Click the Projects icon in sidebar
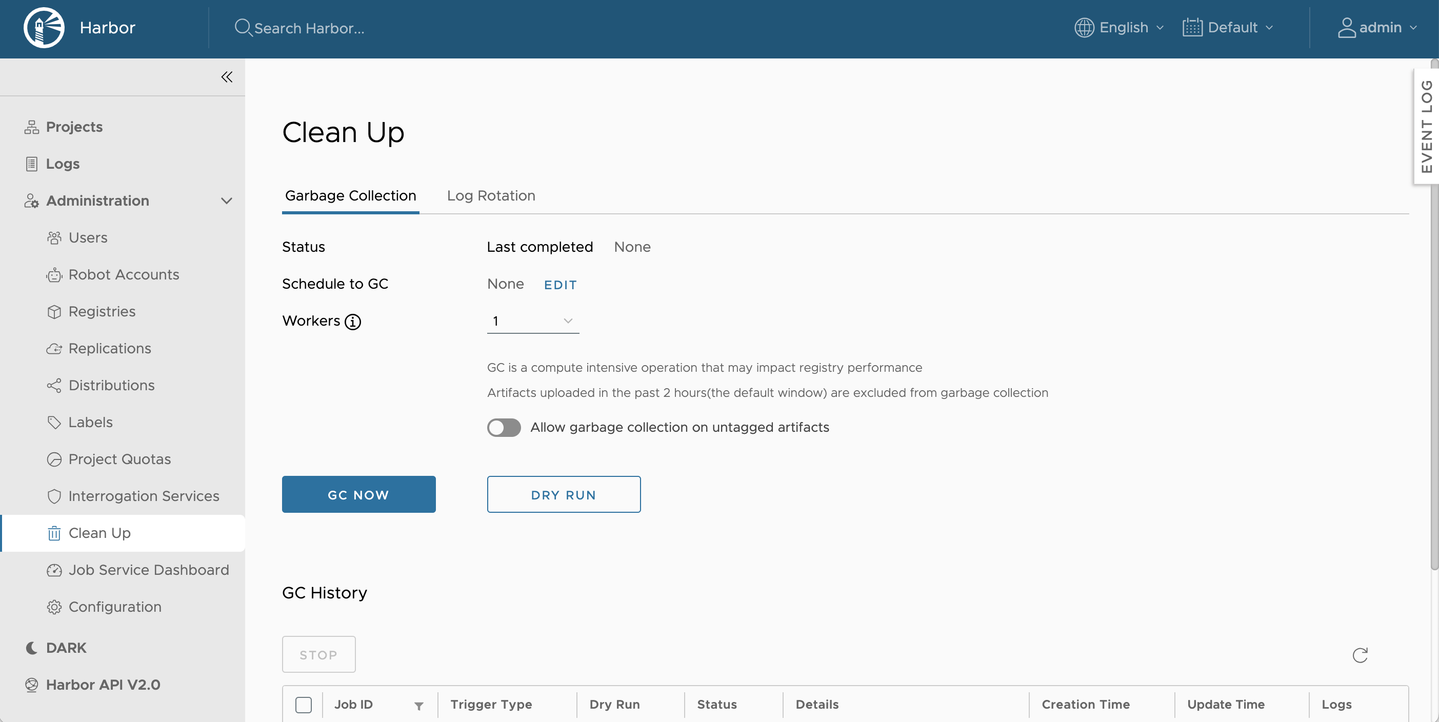Screen dimensions: 1439x722 click(31, 127)
